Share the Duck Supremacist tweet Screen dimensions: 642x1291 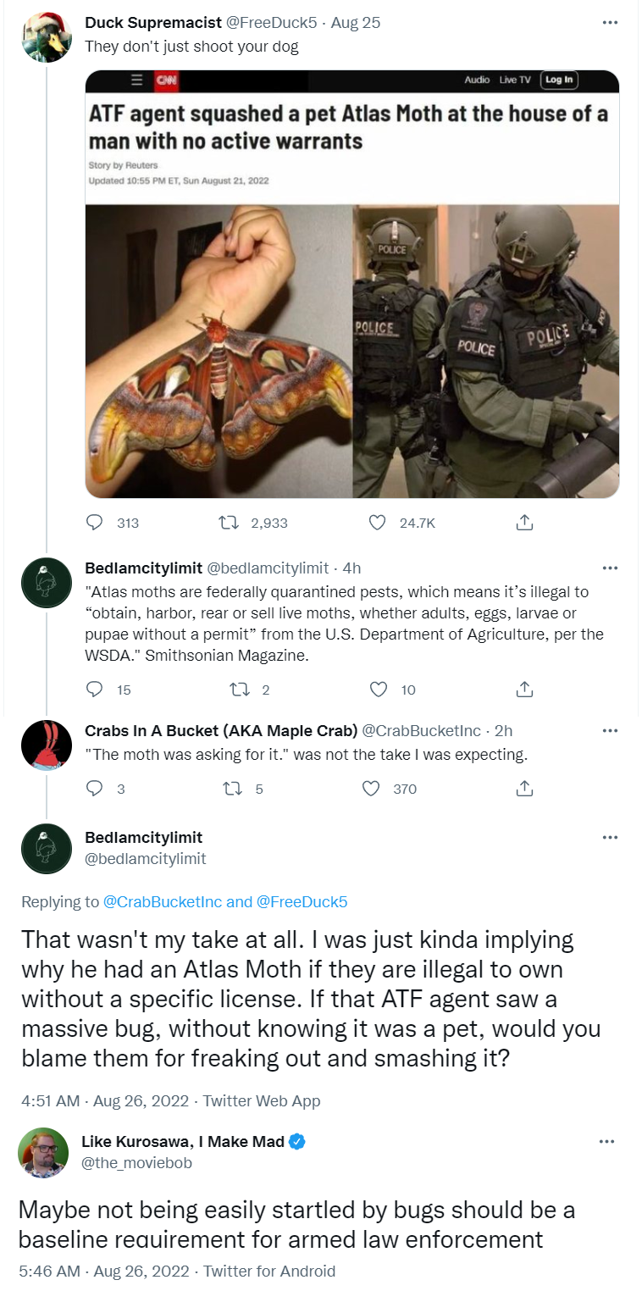pos(524,523)
